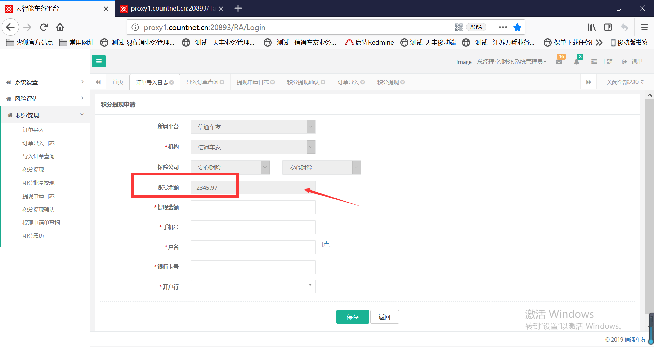Close the 积分提现 tab
654x347 pixels.
pos(403,82)
